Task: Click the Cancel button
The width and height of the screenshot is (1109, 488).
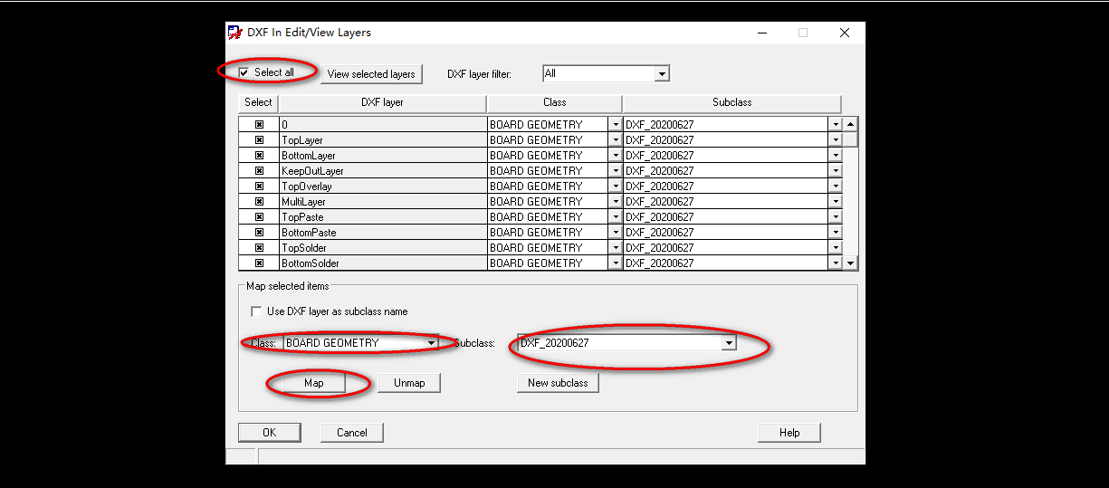Action: [351, 433]
